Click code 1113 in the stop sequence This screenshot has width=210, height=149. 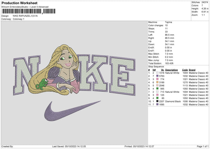185,85
